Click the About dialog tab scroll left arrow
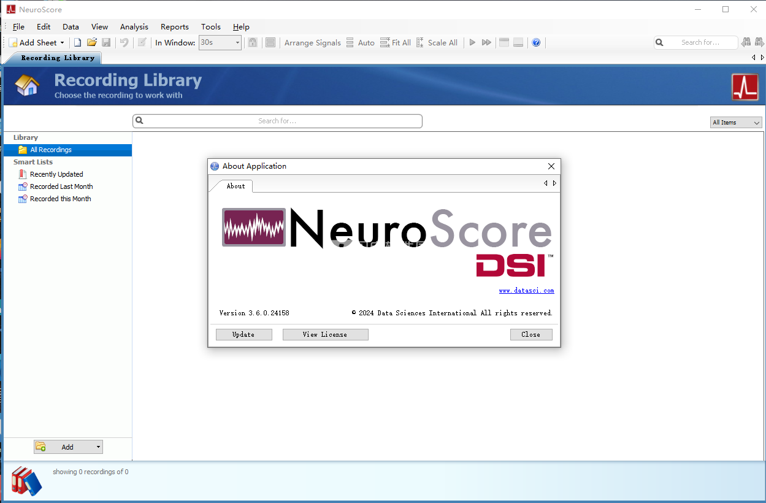Screen dimensions: 766x503 (546, 183)
